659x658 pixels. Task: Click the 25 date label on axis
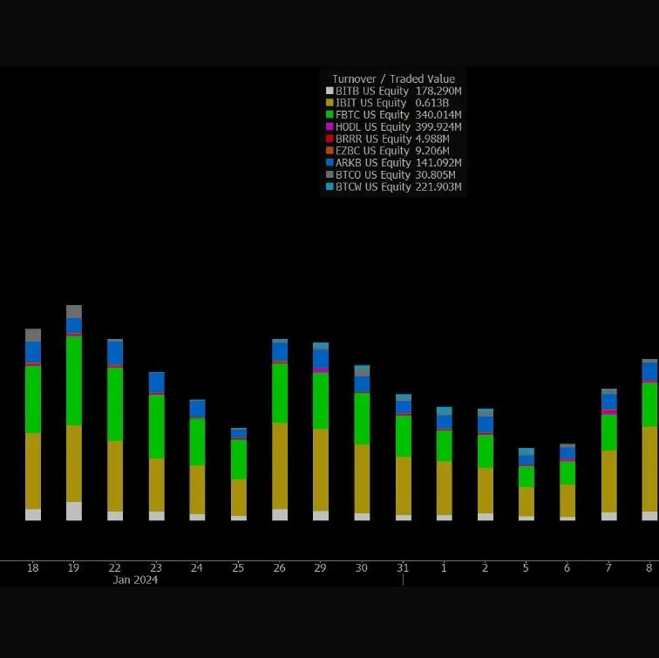pyautogui.click(x=238, y=568)
